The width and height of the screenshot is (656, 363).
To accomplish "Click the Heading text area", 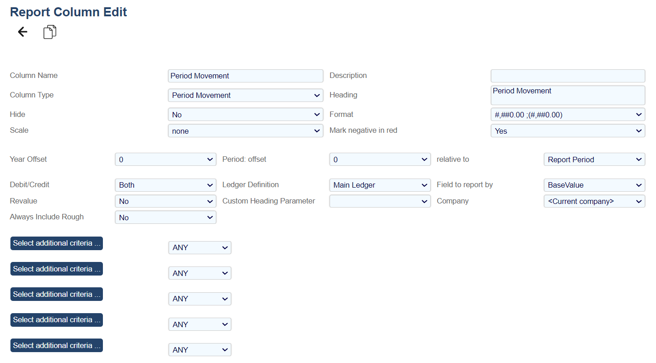I will coord(568,95).
